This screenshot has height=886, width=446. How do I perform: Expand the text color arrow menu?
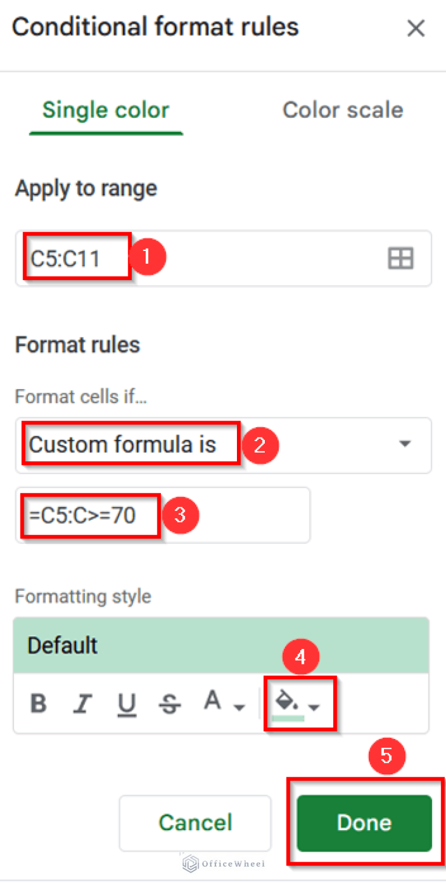click(x=239, y=708)
